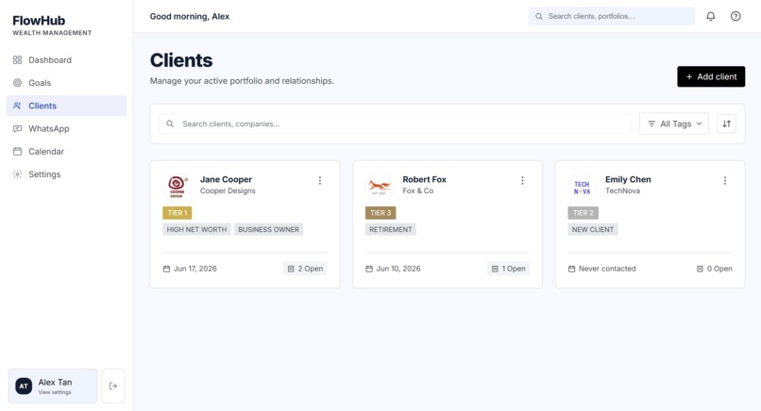
Task: Click the BUSINESS OWNER tag
Action: [x=268, y=229]
